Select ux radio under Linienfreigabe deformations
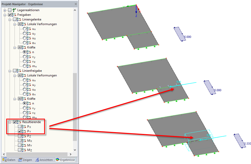This screenshot has width=251, height=164. pos(24,80)
